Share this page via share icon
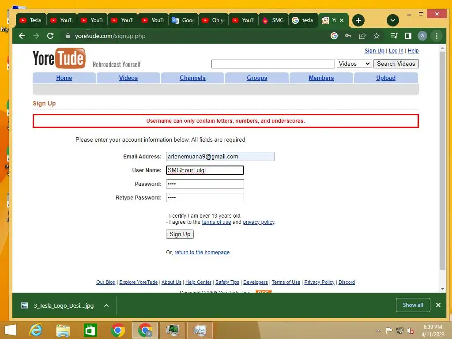The width and height of the screenshot is (452, 339). 362,36
